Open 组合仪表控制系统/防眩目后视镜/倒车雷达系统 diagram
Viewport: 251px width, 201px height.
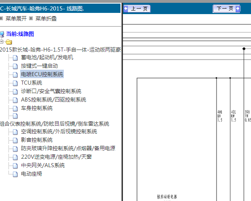pos(55,124)
